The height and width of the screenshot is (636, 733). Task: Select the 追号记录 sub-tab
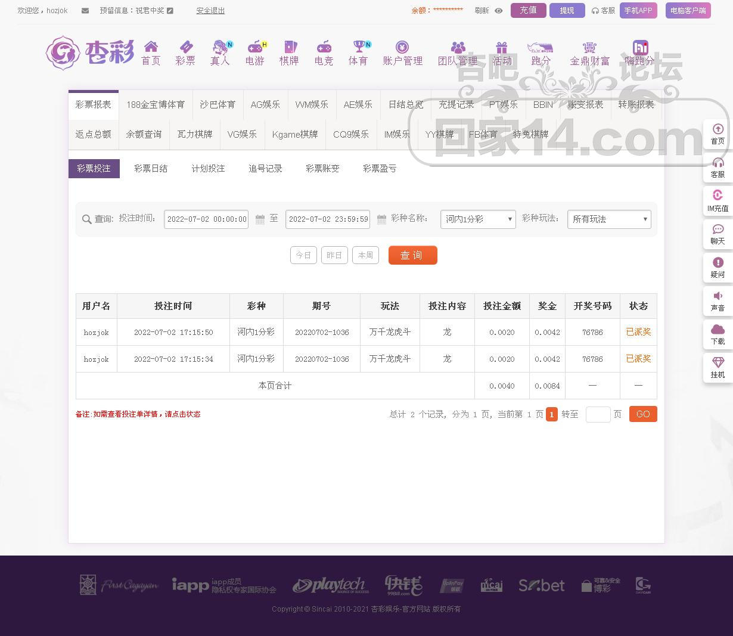click(265, 169)
